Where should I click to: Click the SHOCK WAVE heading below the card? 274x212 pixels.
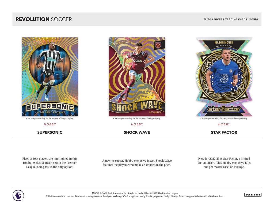tap(137, 132)
